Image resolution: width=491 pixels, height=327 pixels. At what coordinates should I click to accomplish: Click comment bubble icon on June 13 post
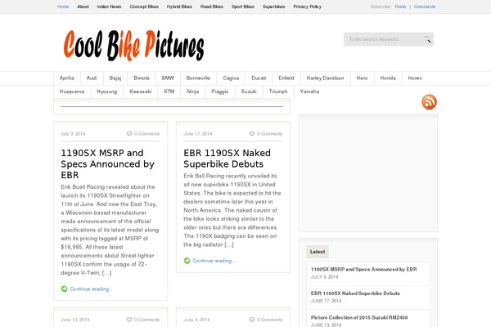click(x=129, y=320)
